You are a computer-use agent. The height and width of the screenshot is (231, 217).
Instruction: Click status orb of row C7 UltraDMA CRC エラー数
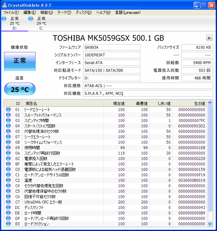pos(8,202)
